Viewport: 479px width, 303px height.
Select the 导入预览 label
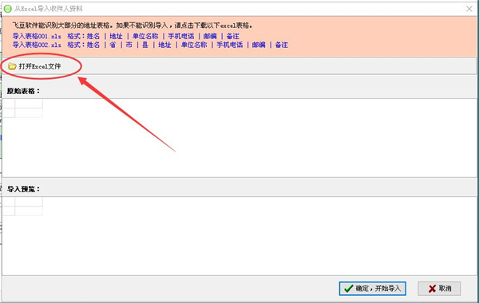point(23,189)
